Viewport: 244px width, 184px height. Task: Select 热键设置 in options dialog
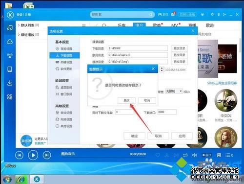[x=64, y=62]
